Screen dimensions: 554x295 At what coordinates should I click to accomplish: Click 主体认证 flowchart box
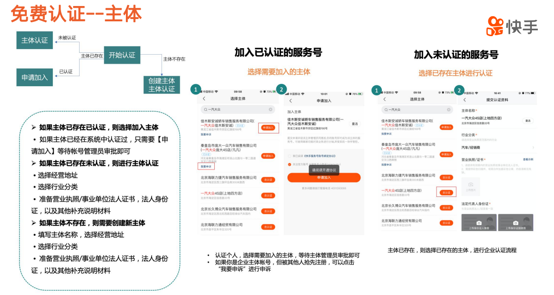click(35, 40)
